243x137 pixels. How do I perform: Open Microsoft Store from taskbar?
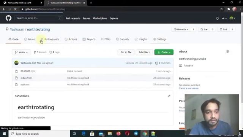(92, 134)
